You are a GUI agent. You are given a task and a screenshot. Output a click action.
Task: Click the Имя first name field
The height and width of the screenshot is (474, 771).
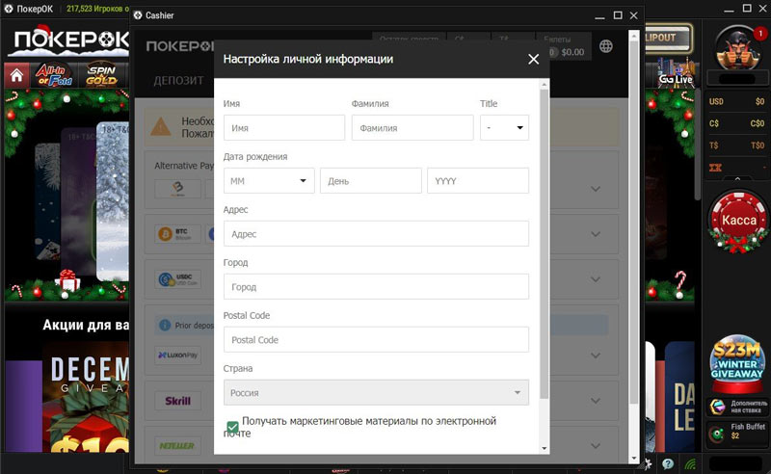tap(283, 127)
